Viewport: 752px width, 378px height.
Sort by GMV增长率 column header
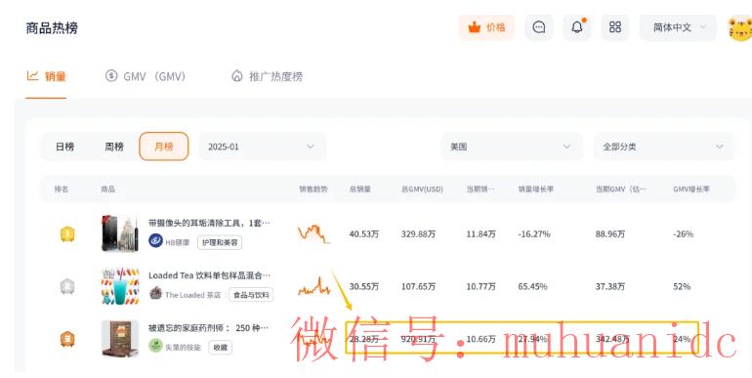click(691, 189)
